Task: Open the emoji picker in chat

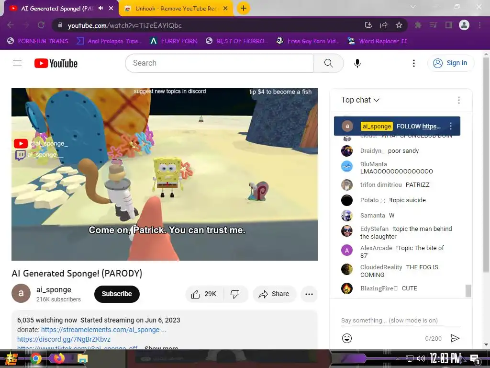Action: [x=346, y=338]
